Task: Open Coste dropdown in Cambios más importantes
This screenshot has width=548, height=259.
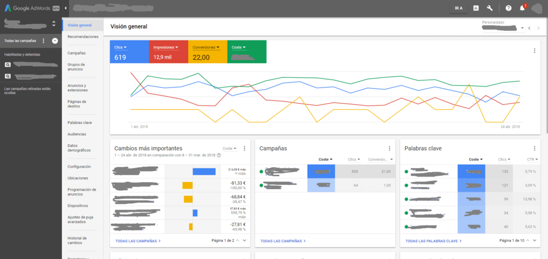Action: point(230,148)
